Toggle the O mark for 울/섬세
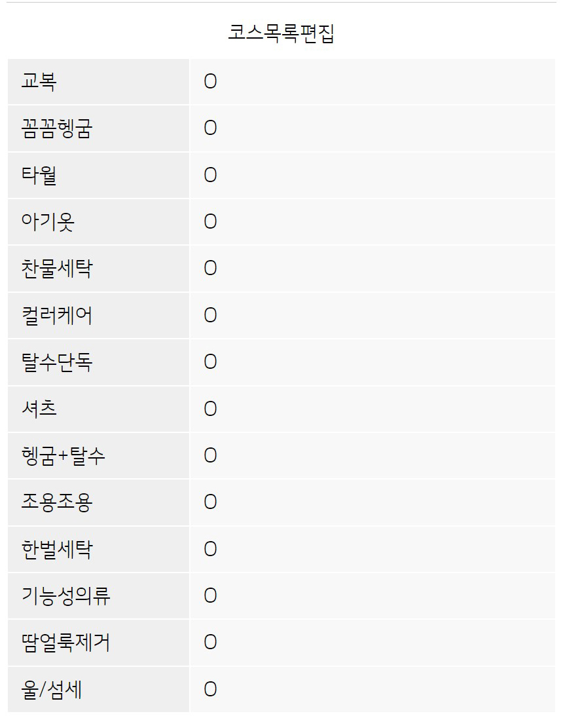This screenshot has height=716, width=563. [x=210, y=689]
